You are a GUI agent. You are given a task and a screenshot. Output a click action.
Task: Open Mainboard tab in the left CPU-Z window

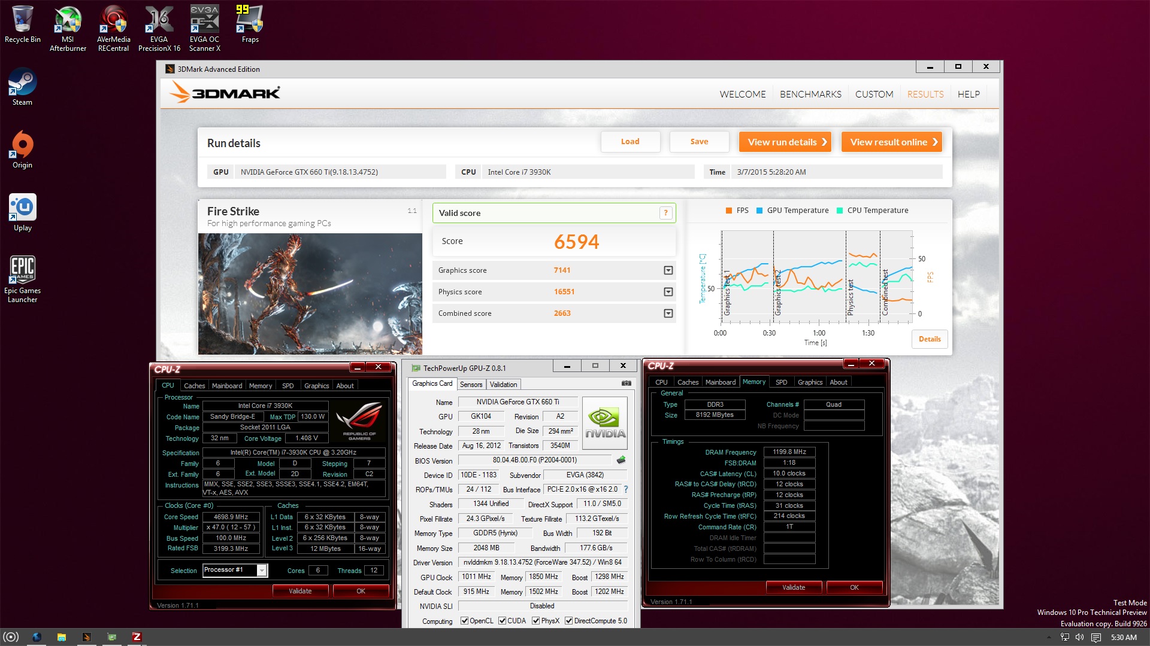point(227,386)
